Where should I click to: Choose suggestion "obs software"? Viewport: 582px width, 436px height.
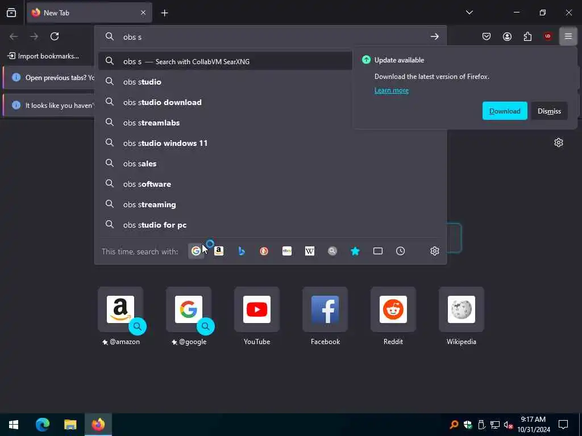click(270, 184)
